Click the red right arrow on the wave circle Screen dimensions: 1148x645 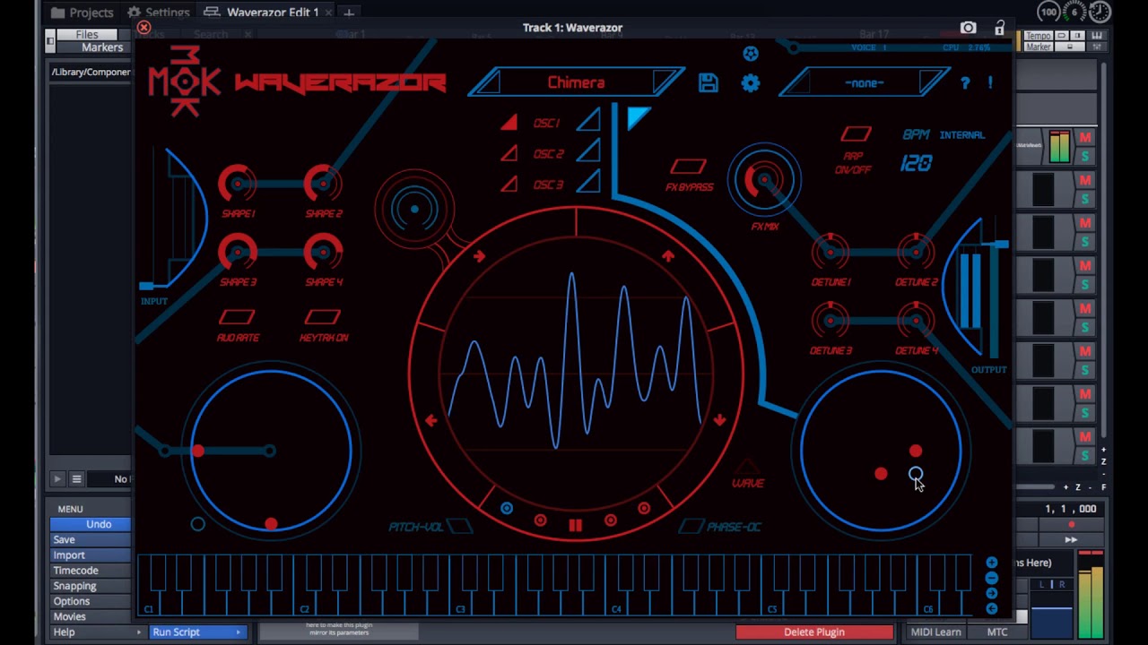click(479, 257)
